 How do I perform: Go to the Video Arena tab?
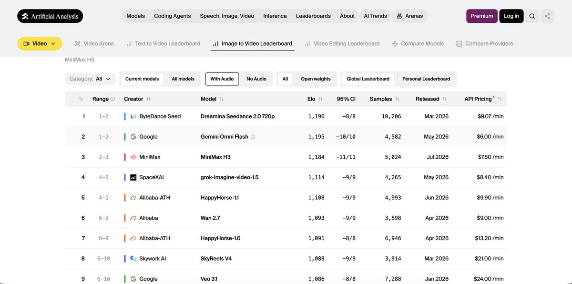pos(94,43)
